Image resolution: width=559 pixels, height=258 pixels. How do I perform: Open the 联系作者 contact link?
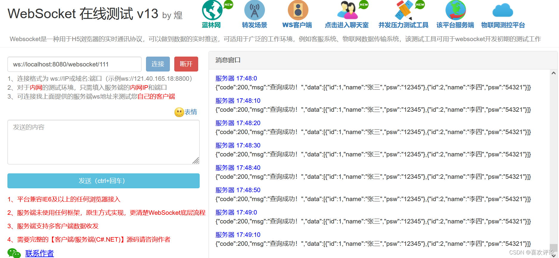tap(40, 253)
